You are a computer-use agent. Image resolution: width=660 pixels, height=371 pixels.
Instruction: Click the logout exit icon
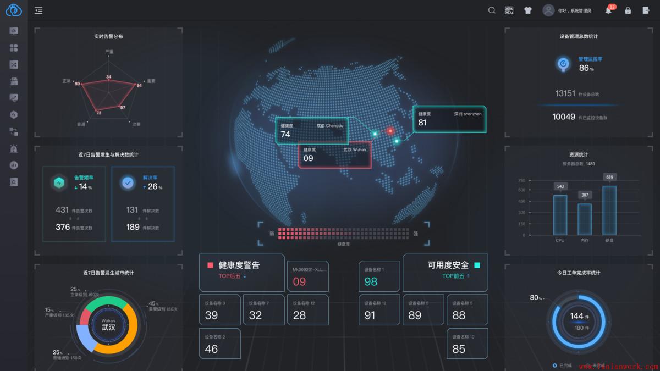coord(646,10)
